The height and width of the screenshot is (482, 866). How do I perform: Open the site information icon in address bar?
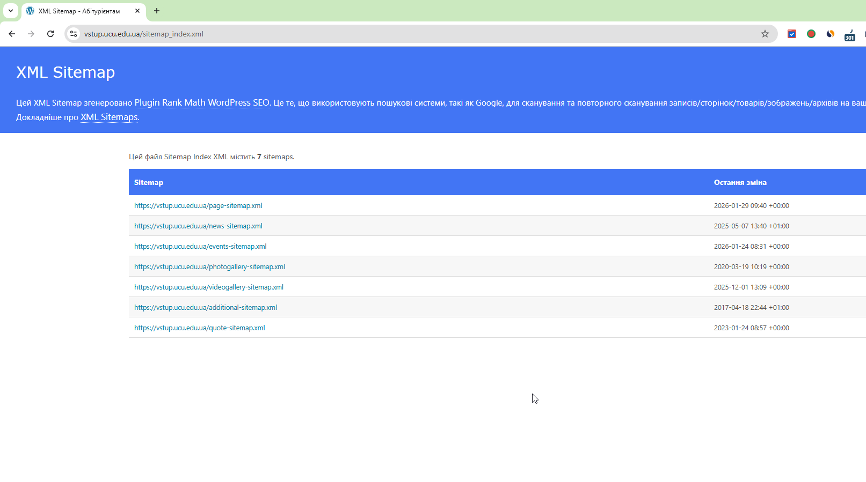point(74,34)
